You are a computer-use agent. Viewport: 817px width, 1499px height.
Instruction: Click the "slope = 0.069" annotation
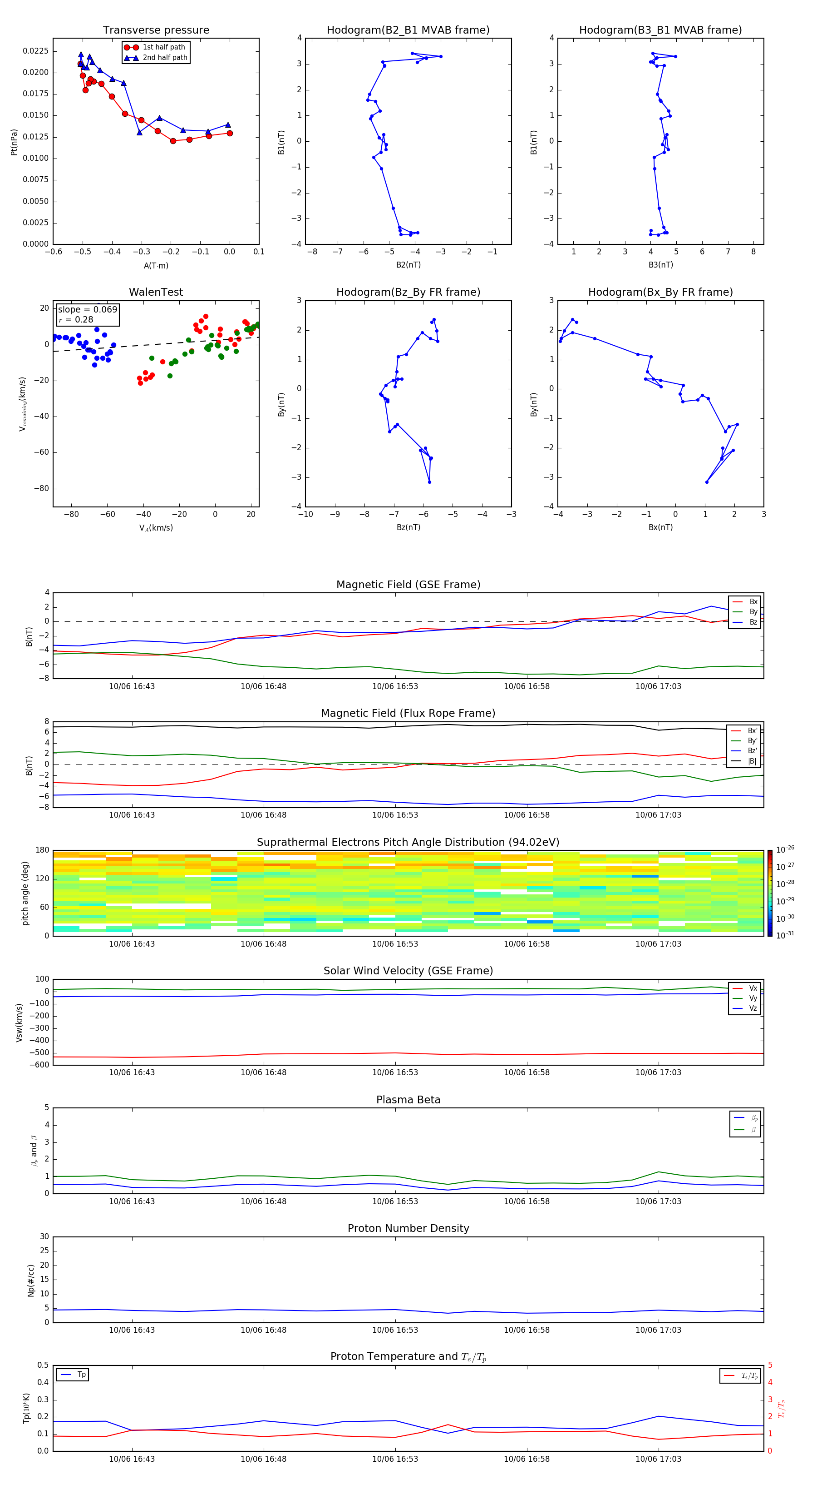[88, 310]
